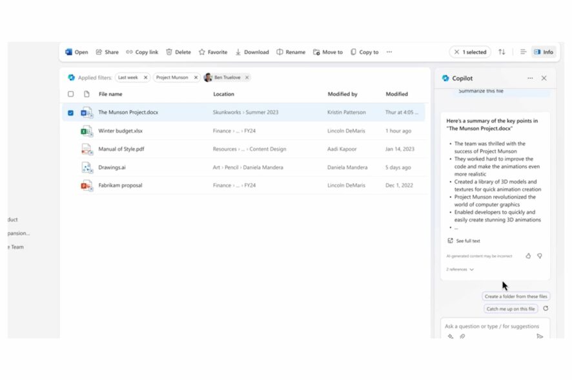Uncheck The Munson Project.docx checkbox

click(71, 113)
